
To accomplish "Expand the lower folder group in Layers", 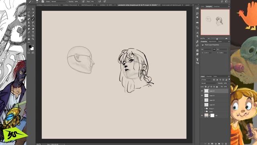I will 205,112.
